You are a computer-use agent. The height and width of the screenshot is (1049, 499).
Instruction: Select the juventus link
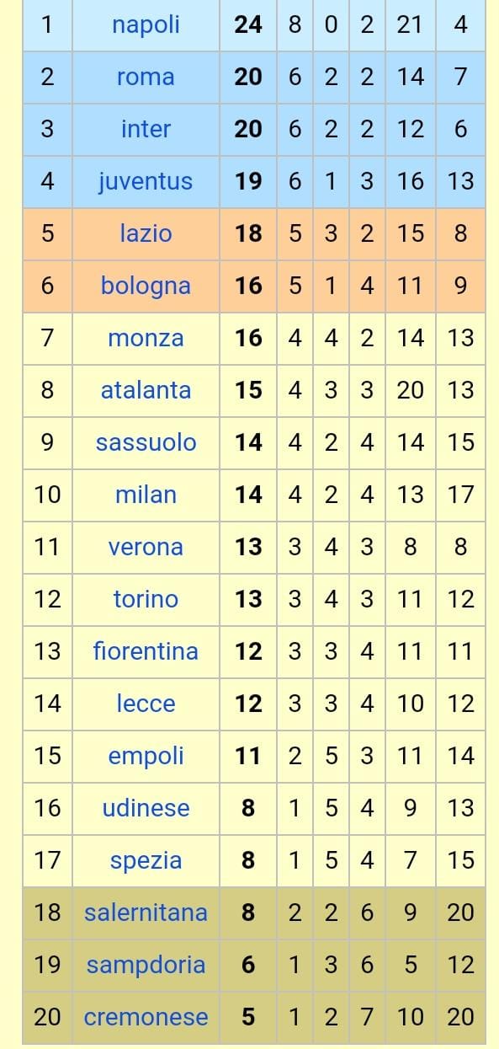pyautogui.click(x=146, y=181)
